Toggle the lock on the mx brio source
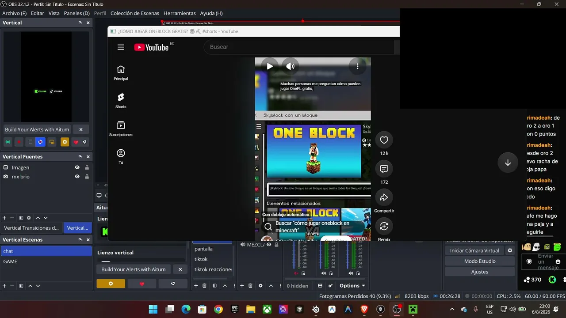566x318 pixels. (x=87, y=177)
